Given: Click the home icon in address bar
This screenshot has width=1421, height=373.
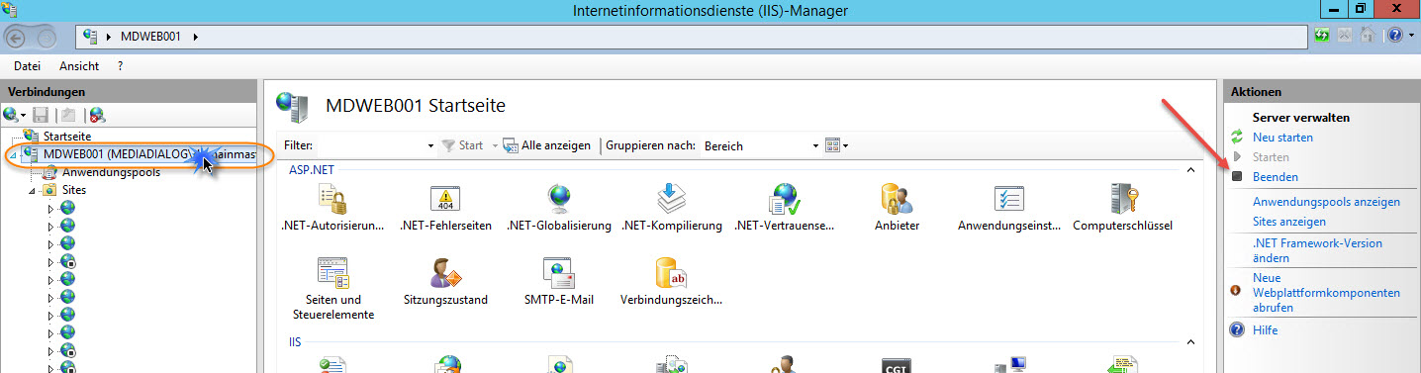Looking at the screenshot, I should coord(1369,36).
